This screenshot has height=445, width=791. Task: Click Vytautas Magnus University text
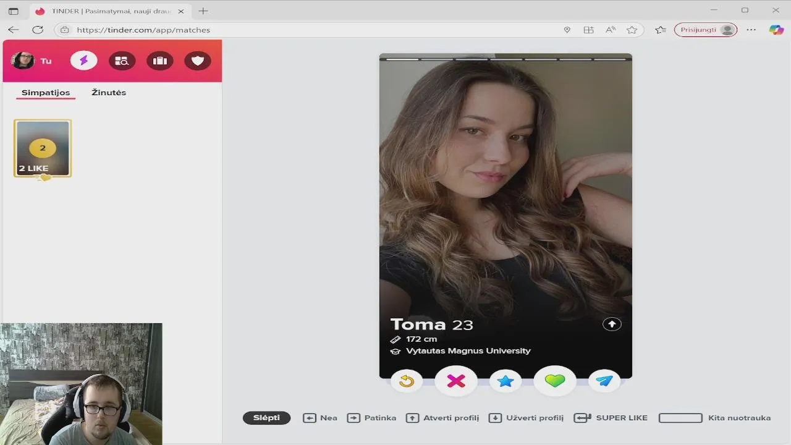[x=468, y=351]
